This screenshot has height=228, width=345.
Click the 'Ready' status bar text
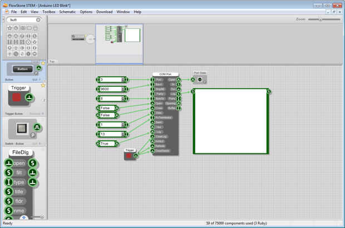click(8, 224)
